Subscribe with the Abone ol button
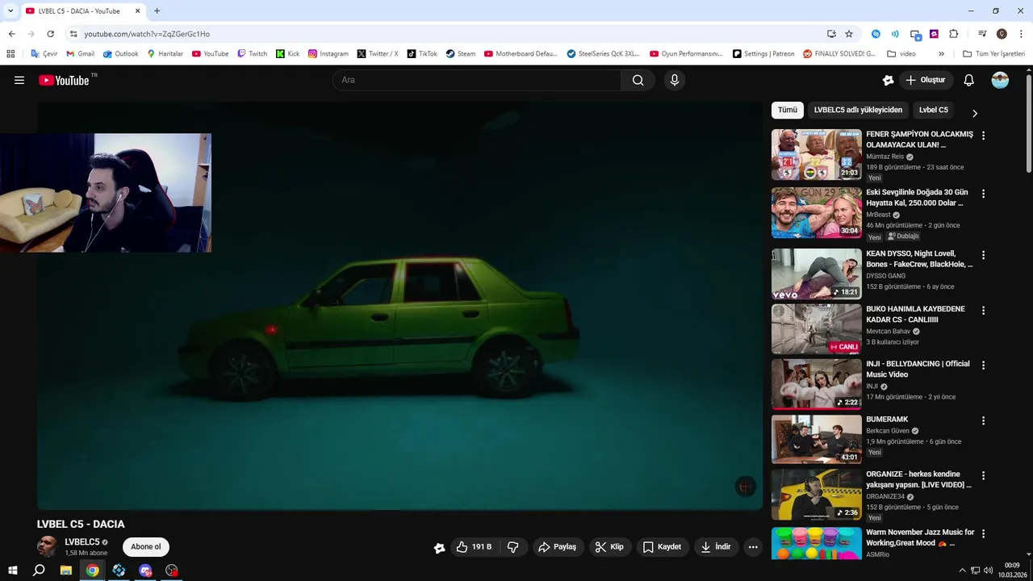 pos(146,547)
